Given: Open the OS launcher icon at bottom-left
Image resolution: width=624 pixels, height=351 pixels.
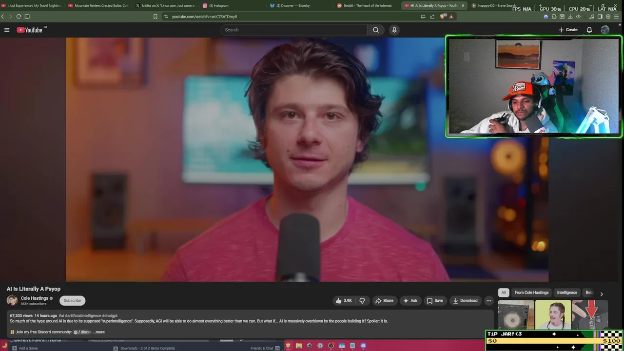Looking at the screenshot, I should [4, 346].
